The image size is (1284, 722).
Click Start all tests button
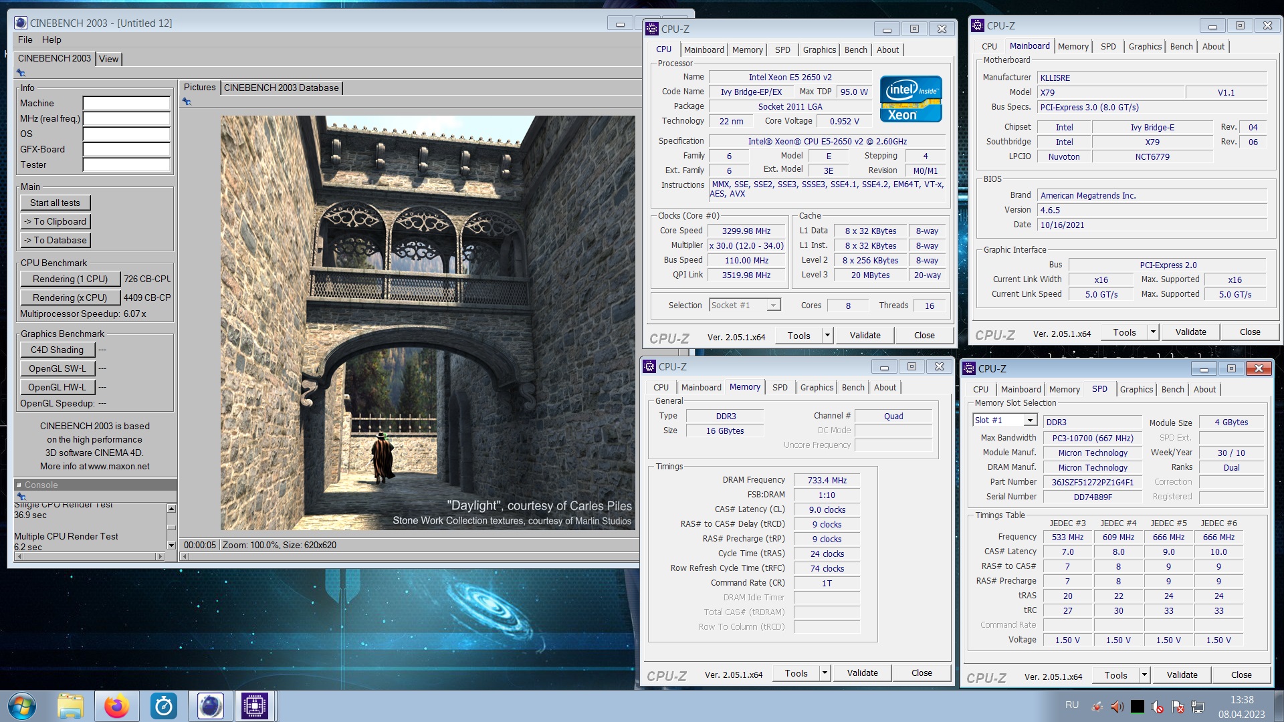[55, 203]
